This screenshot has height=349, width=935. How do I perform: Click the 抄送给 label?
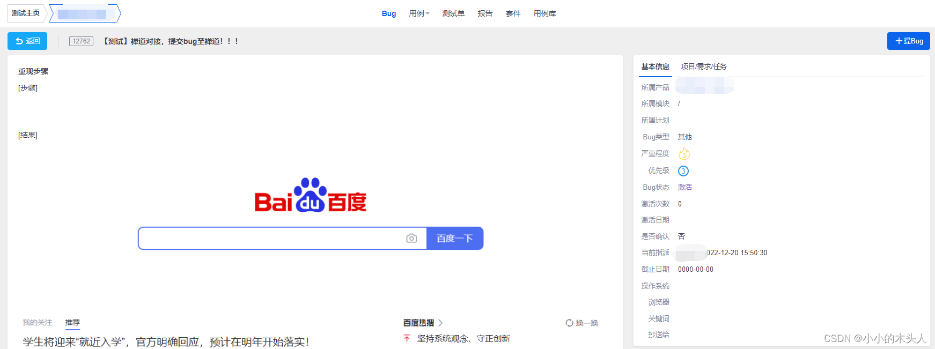coord(659,335)
